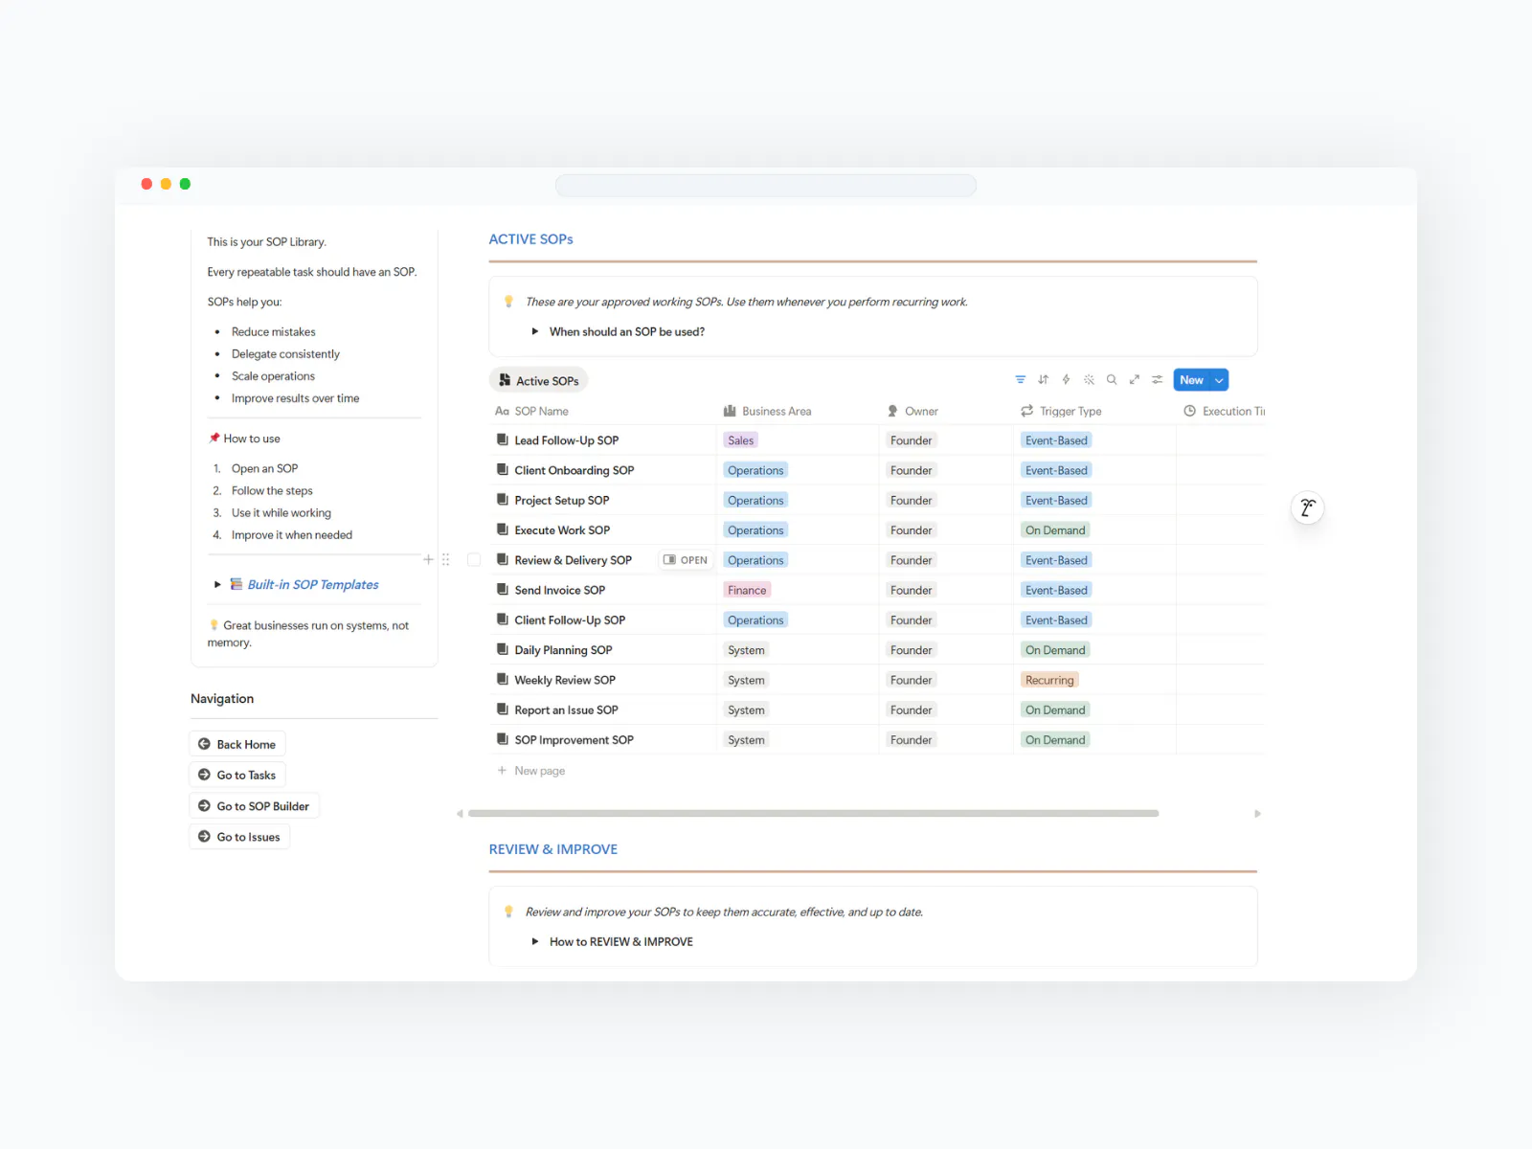The height and width of the screenshot is (1149, 1532).
Task: Click the Execution Time column header
Action: click(x=1224, y=411)
